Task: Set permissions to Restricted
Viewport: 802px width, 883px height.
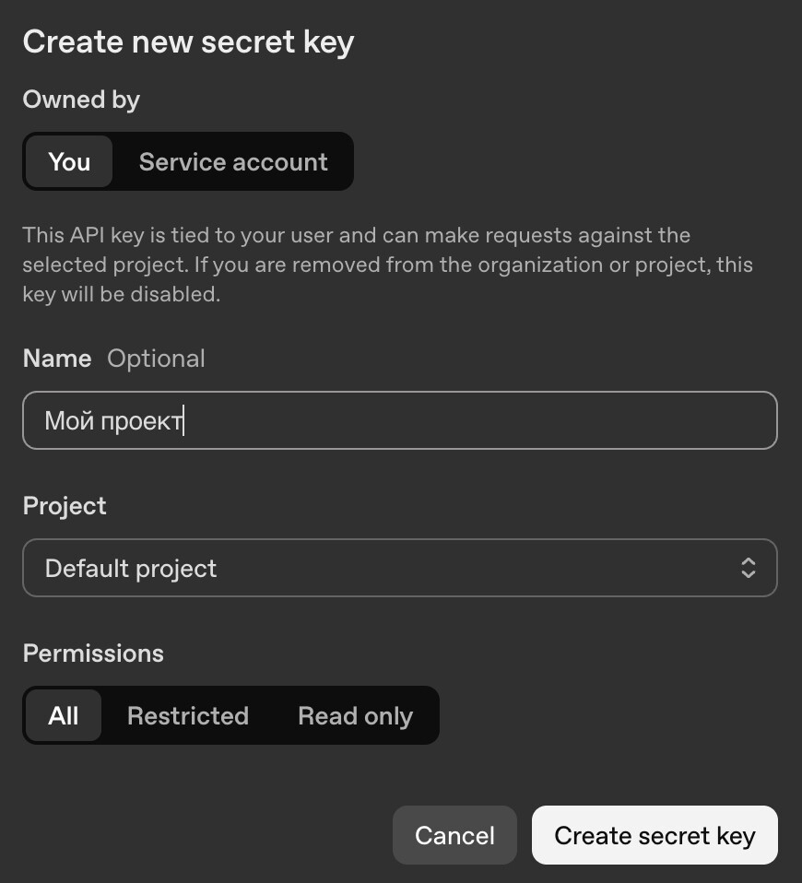Action: click(188, 716)
